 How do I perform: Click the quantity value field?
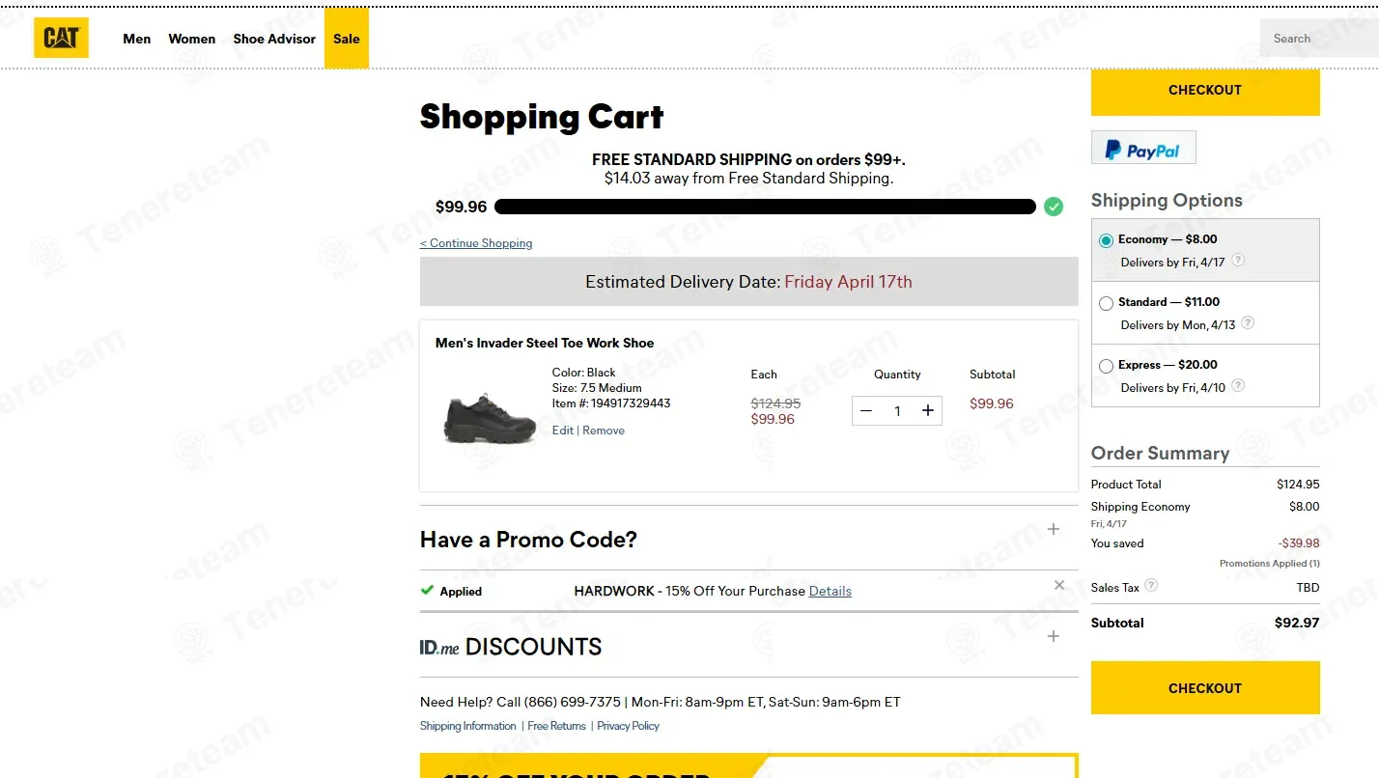pyautogui.click(x=897, y=411)
